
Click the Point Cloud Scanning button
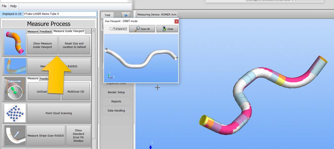(x=59, y=113)
